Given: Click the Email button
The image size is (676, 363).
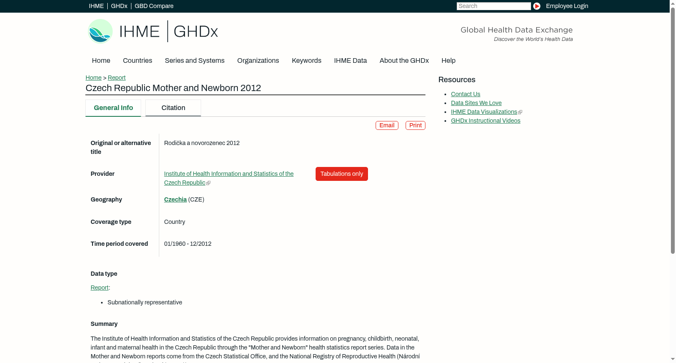Looking at the screenshot, I should tap(387, 125).
